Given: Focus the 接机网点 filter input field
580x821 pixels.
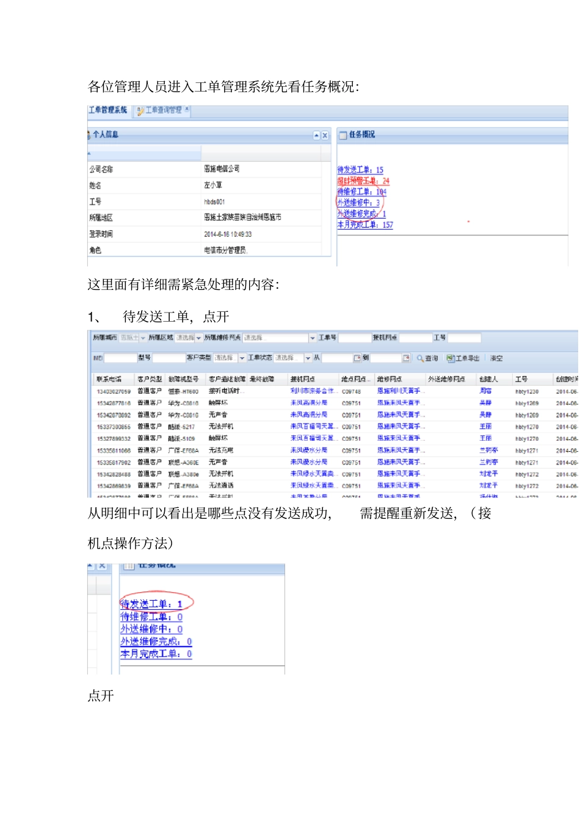Looking at the screenshot, I should (x=415, y=338).
